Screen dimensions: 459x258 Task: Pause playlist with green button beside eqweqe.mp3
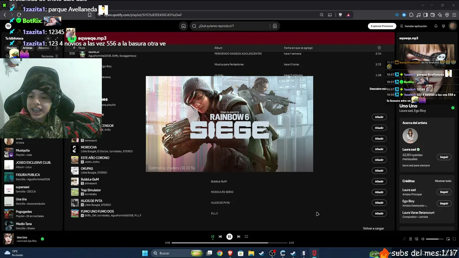(x=72, y=38)
